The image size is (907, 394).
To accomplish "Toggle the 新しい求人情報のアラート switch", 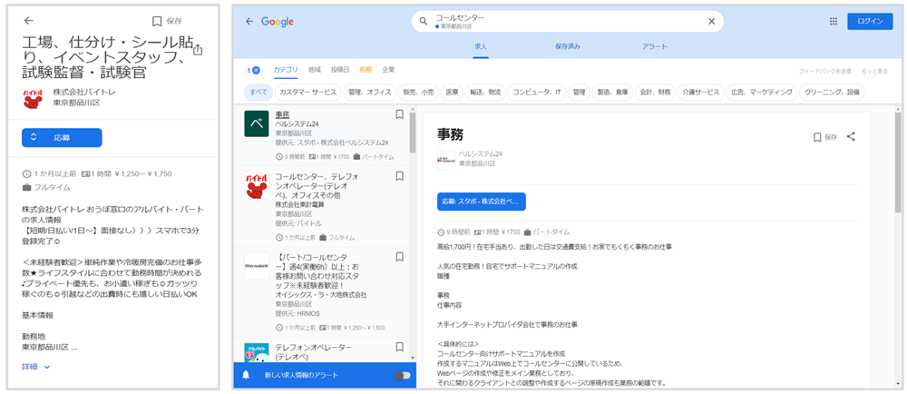I will click(401, 375).
